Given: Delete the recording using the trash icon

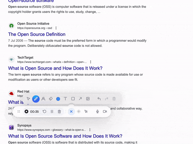Looking at the screenshot, I should coord(60,112).
